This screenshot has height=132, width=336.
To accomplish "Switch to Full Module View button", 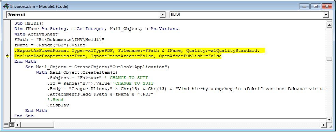I will (12, 124).
